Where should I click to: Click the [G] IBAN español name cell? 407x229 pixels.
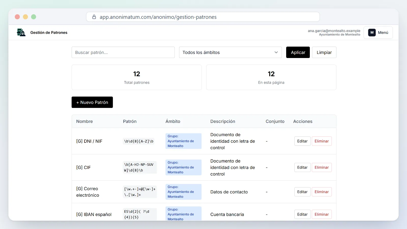[x=94, y=214]
